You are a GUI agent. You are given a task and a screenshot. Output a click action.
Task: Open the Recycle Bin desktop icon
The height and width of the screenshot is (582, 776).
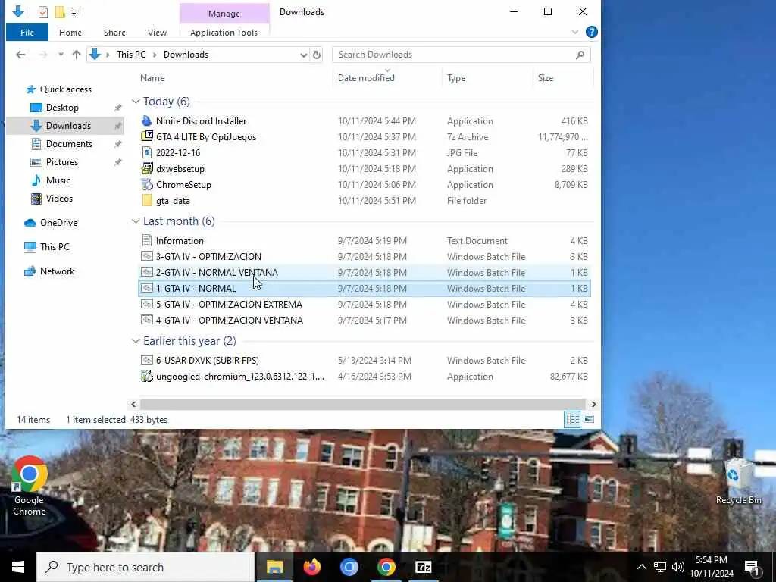738,481
